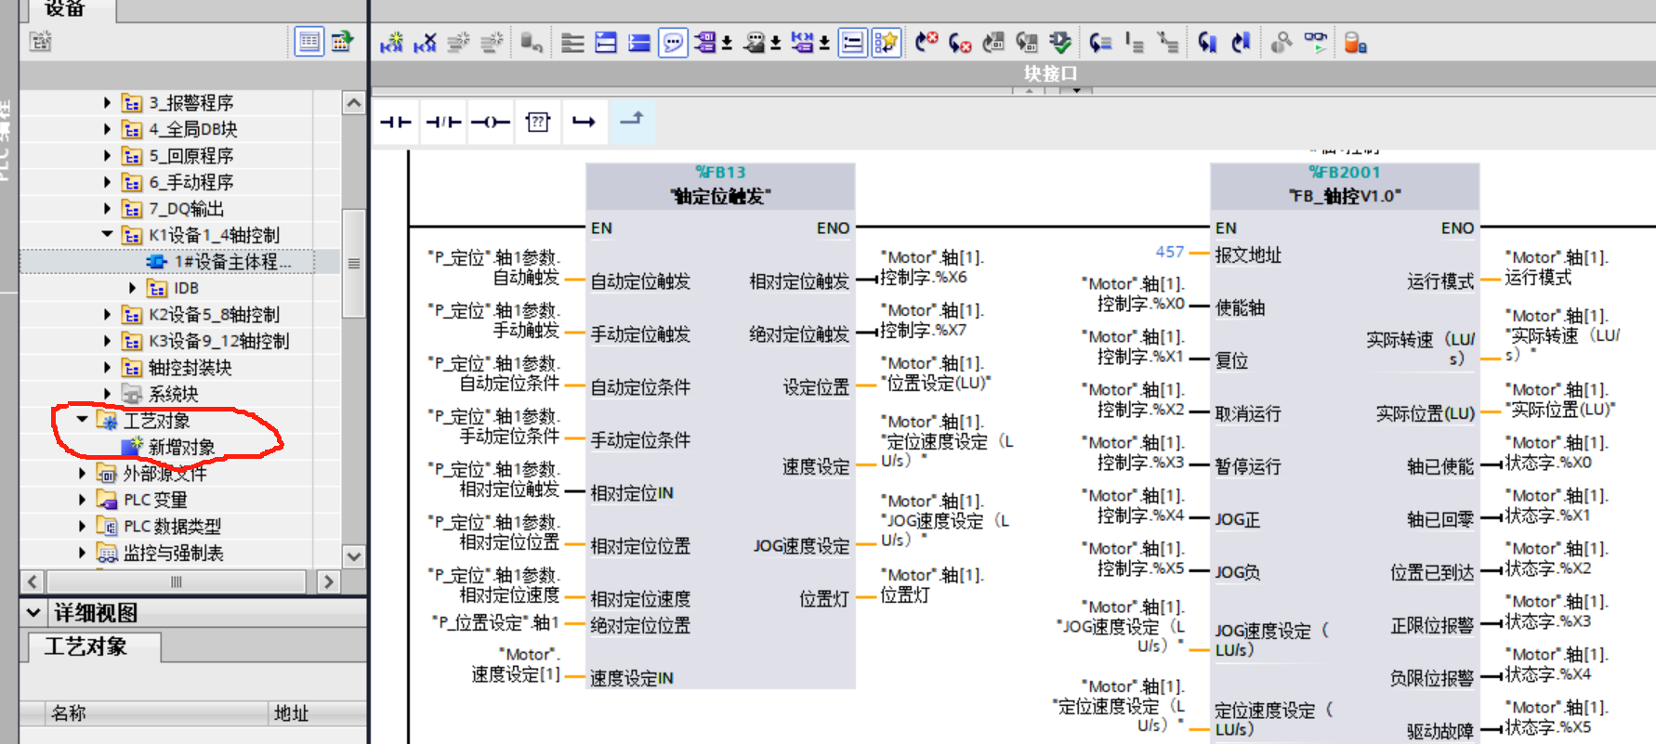Open 新增对象 under 工艺对象
Image resolution: width=1656 pixels, height=744 pixels.
pos(181,448)
